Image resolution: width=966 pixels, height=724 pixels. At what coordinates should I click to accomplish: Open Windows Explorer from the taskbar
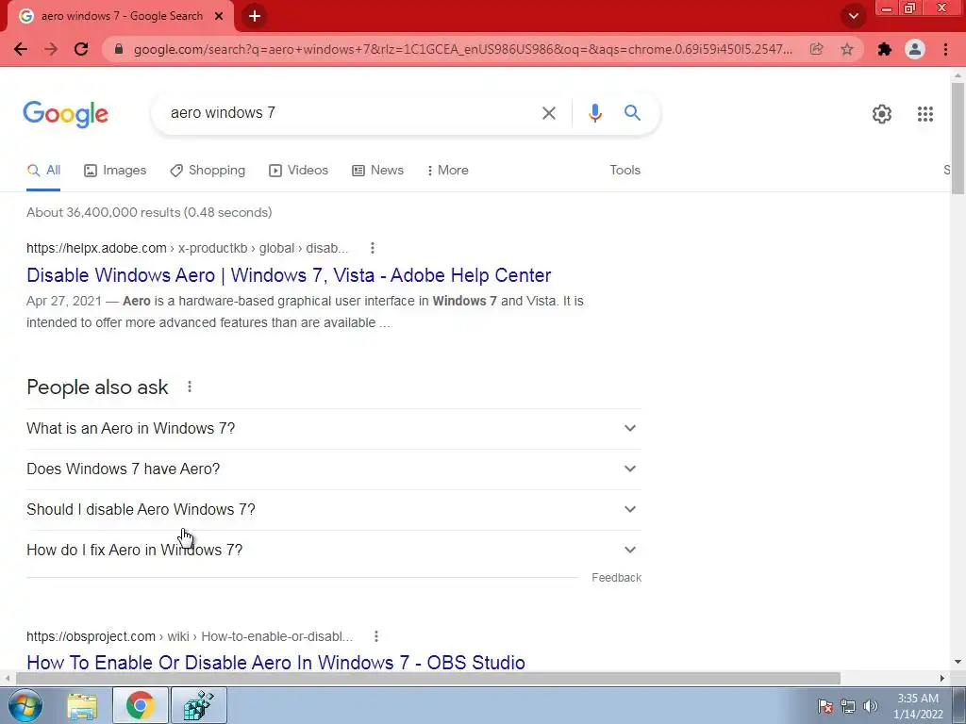(83, 705)
